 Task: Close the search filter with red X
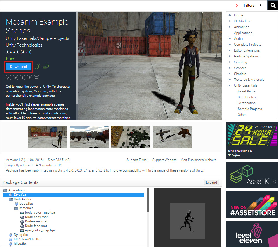click(x=237, y=5)
